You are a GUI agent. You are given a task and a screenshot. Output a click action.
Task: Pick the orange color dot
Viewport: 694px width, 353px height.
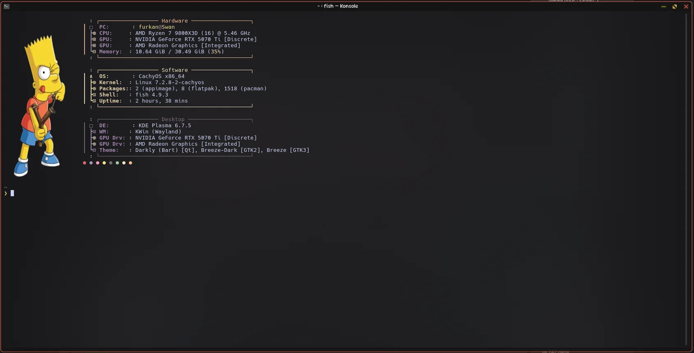click(131, 163)
